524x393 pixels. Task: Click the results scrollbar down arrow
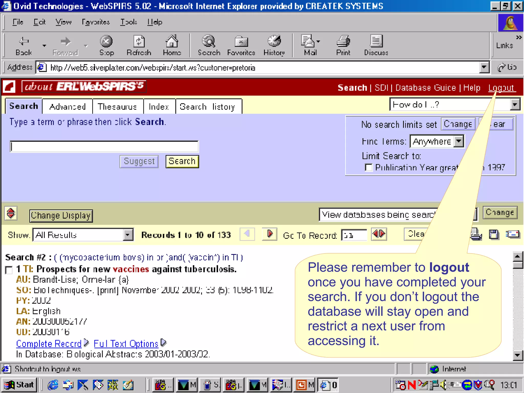click(517, 355)
